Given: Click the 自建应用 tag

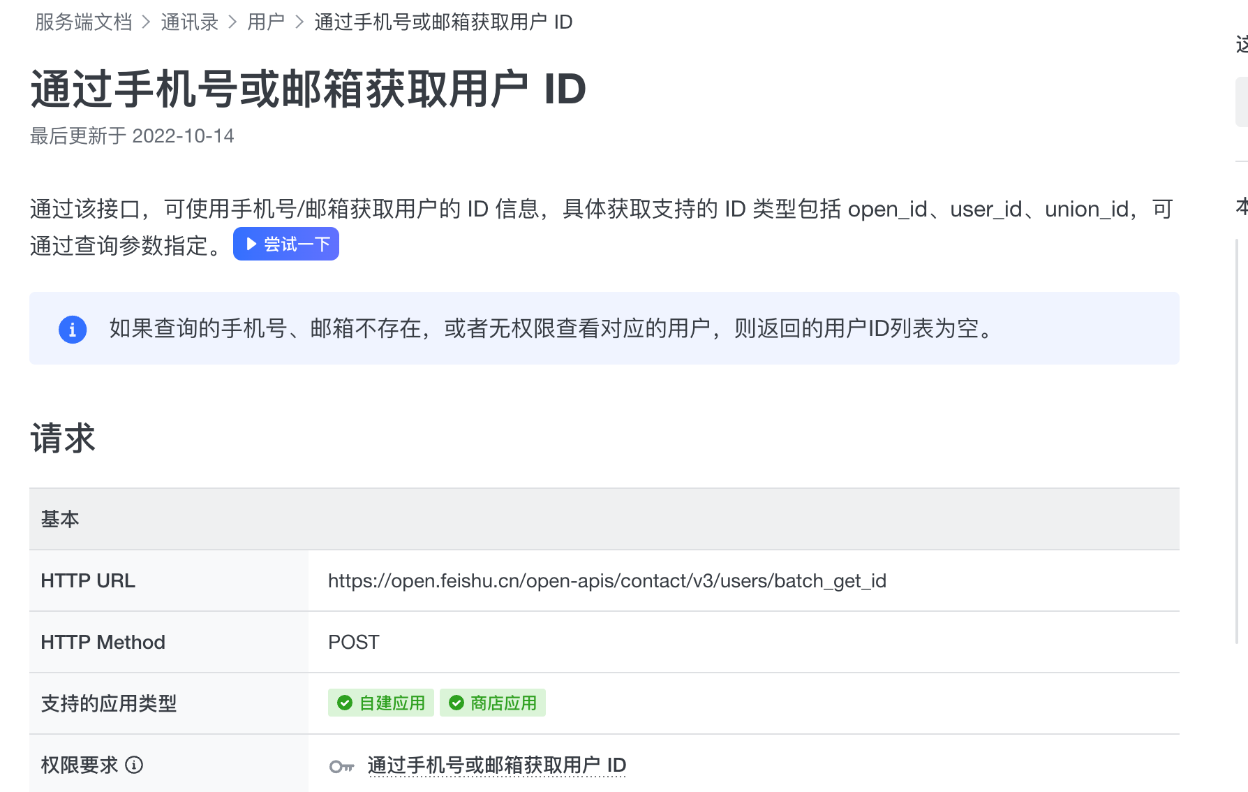Looking at the screenshot, I should coord(381,703).
